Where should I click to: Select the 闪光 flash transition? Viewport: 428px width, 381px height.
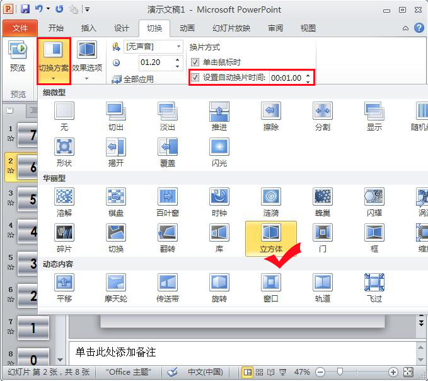pyautogui.click(x=219, y=153)
